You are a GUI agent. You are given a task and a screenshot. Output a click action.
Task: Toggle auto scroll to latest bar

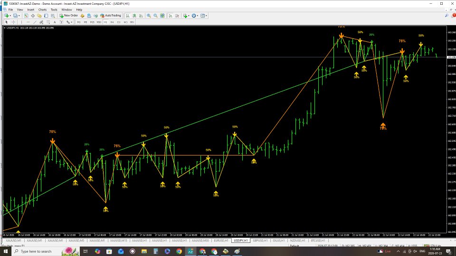pyautogui.click(x=171, y=16)
